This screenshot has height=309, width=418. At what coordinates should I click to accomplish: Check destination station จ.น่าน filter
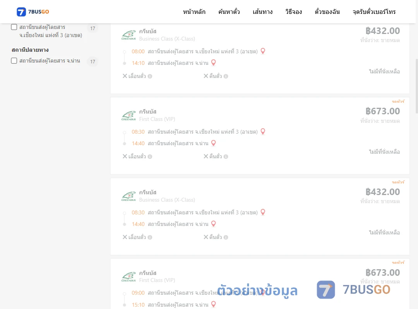pos(14,61)
